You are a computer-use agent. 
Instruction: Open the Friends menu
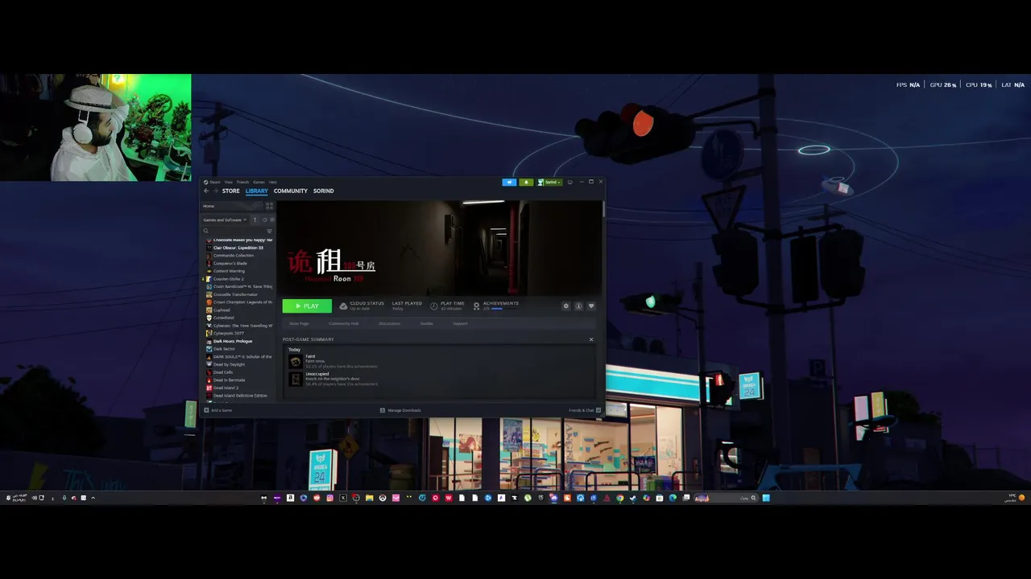click(x=242, y=182)
